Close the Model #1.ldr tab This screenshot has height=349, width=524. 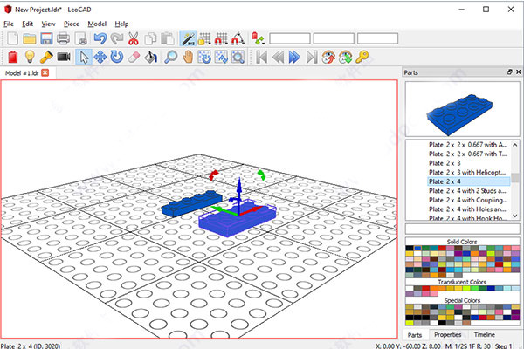click(45, 72)
